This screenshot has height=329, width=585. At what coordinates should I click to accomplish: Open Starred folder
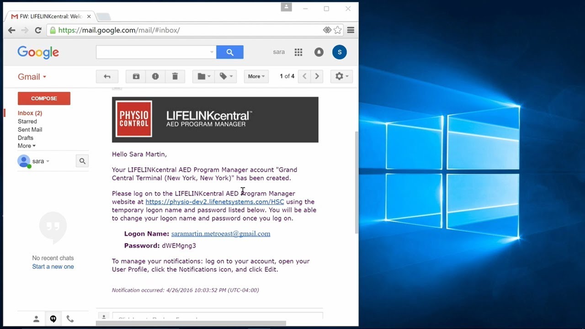(x=27, y=121)
